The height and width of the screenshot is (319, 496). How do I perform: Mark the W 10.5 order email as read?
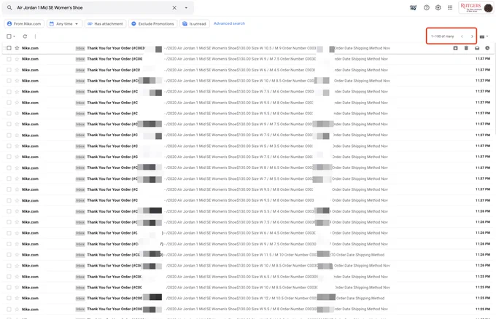coord(477,48)
